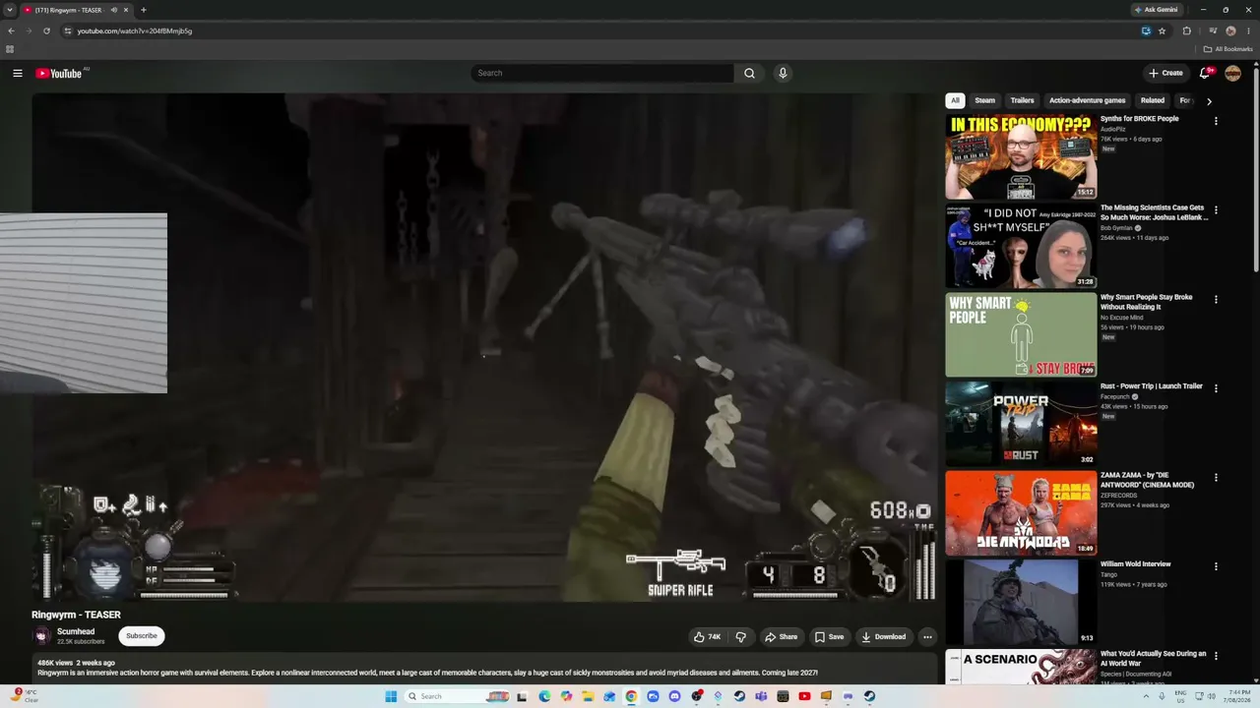Viewport: 1260px width, 708px height.
Task: Open Why Smart People Stay Broke title
Action: click(1146, 302)
